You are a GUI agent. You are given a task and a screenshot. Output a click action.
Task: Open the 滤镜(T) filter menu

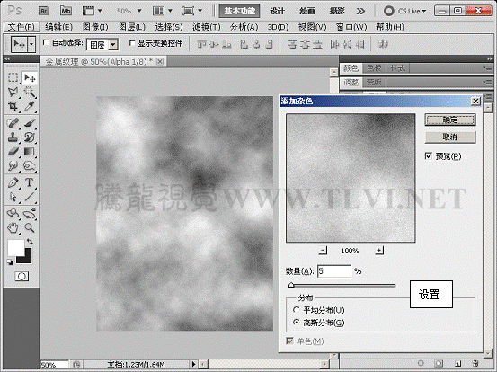207,27
